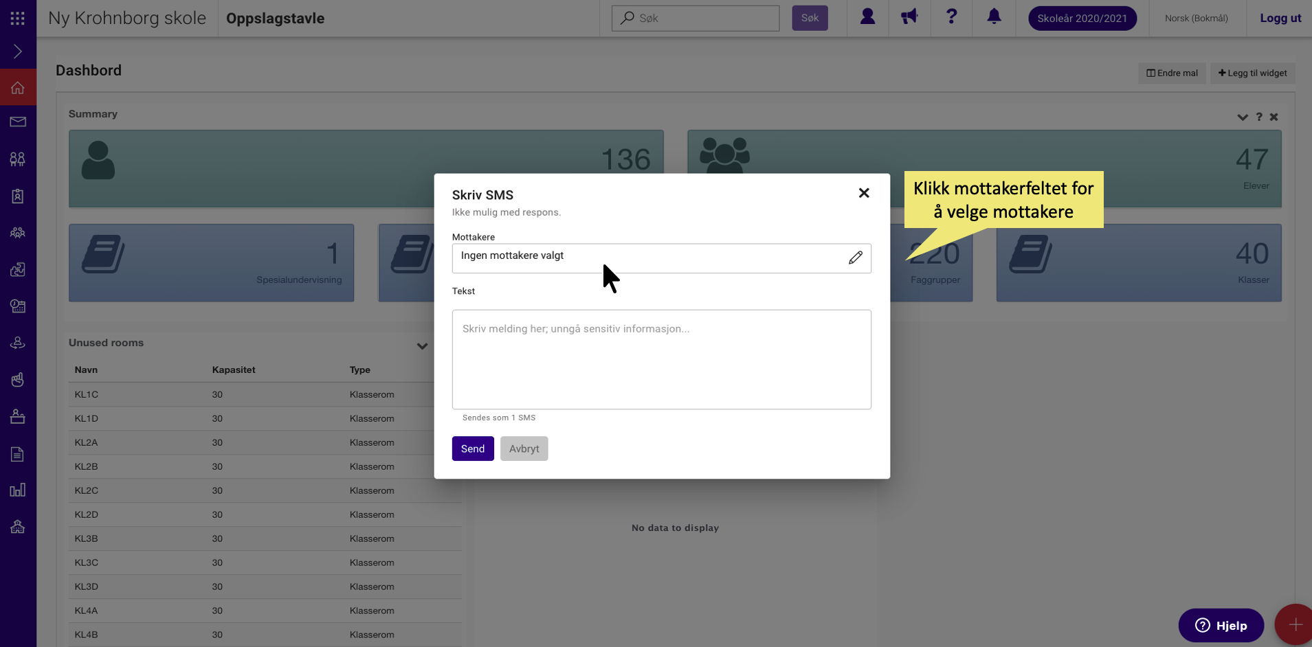Open the Skoleår 2020/2021 selector
This screenshot has width=1312, height=647.
coord(1082,19)
